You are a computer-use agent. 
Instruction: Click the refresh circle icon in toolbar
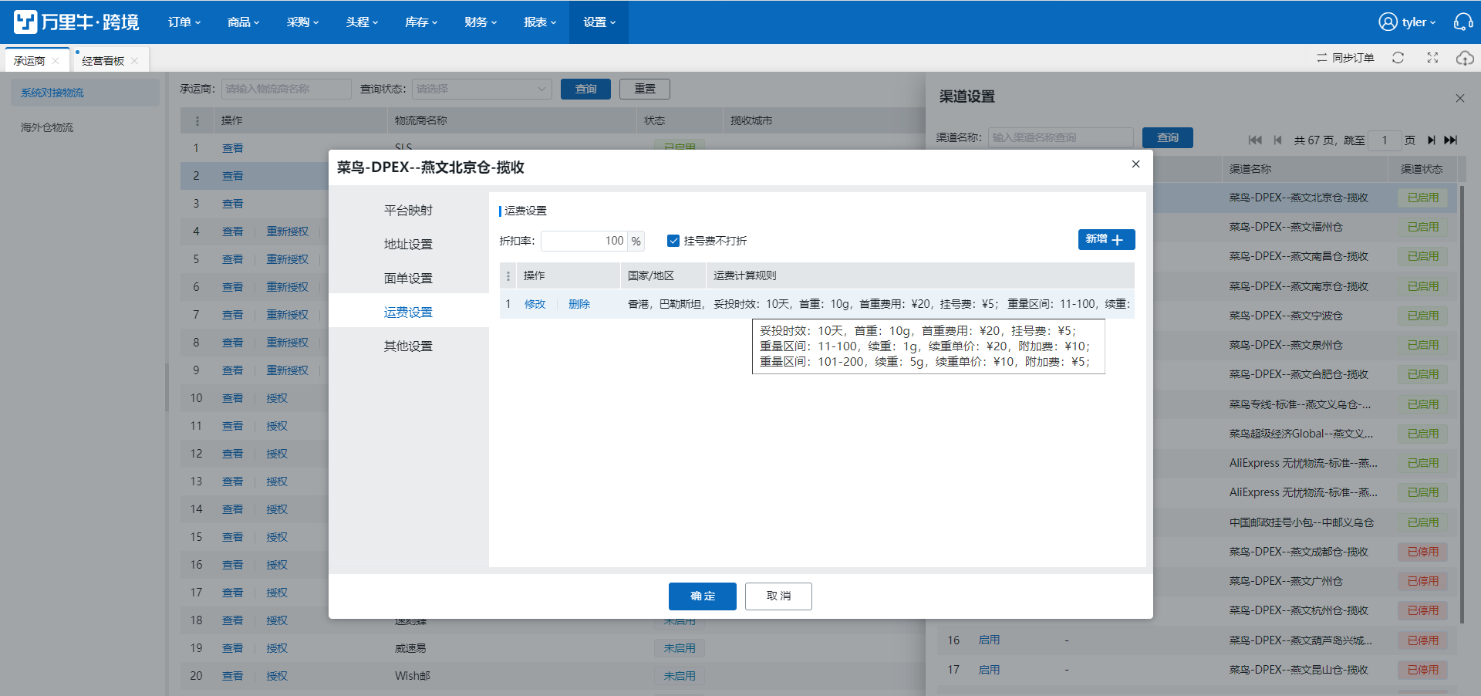[x=1398, y=58]
